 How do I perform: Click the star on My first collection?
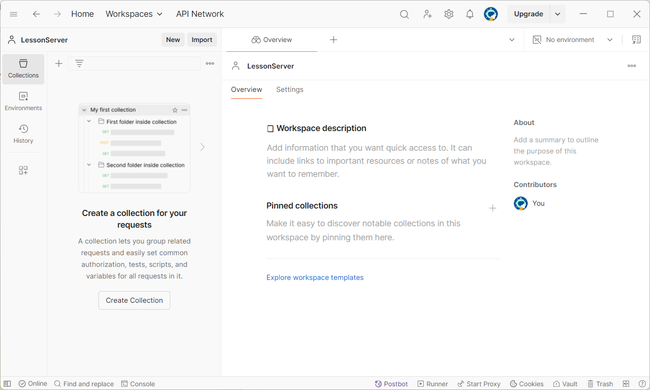tap(175, 110)
